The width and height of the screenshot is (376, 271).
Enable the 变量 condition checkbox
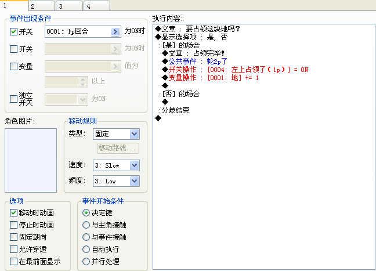coord(13,66)
